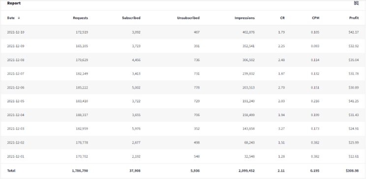Click requests value 165,105
This screenshot has height=179, width=366.
click(x=82, y=46)
